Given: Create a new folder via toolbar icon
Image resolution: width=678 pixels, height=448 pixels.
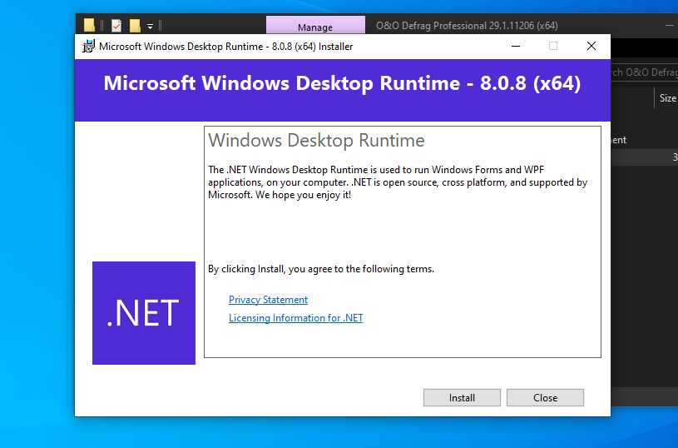Looking at the screenshot, I should click(135, 26).
